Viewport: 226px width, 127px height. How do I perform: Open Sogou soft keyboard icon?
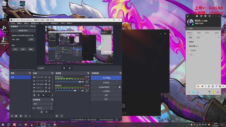[213, 86]
